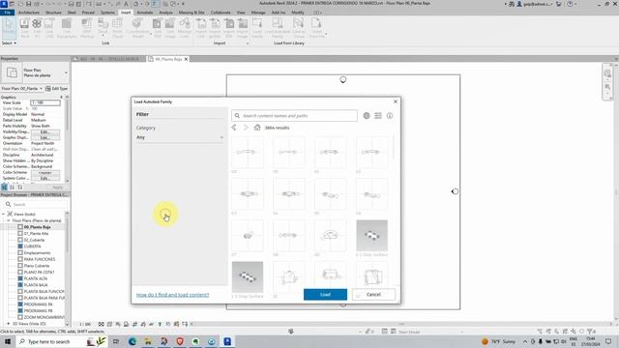
Task: Open the Architecture ribbon tab
Action: coord(29,13)
